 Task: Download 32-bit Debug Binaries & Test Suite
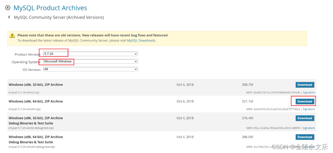(x=305, y=118)
